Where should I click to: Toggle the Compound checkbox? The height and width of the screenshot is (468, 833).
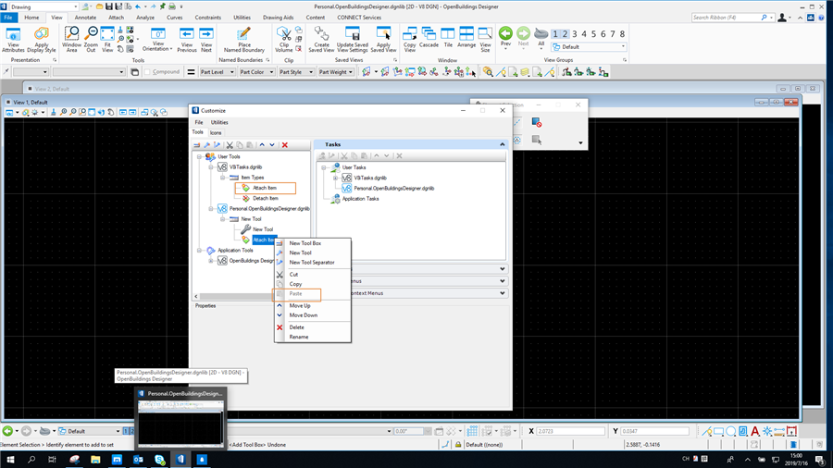[148, 71]
